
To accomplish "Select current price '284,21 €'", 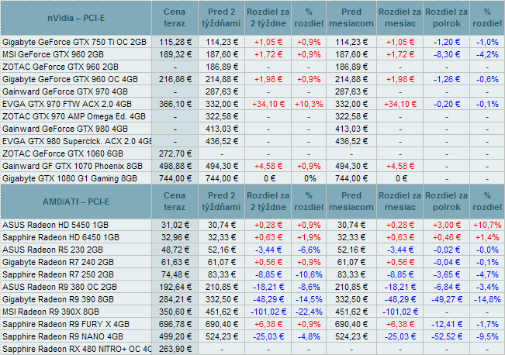I will (175, 299).
